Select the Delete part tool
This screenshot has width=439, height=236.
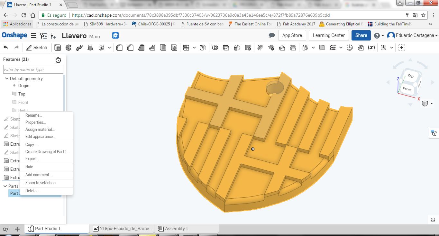pos(248,48)
